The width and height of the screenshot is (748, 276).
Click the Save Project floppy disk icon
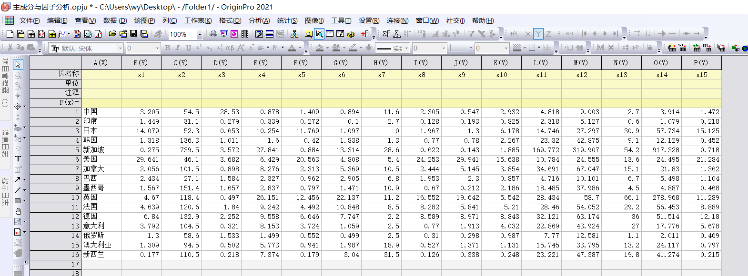pyautogui.click(x=133, y=34)
